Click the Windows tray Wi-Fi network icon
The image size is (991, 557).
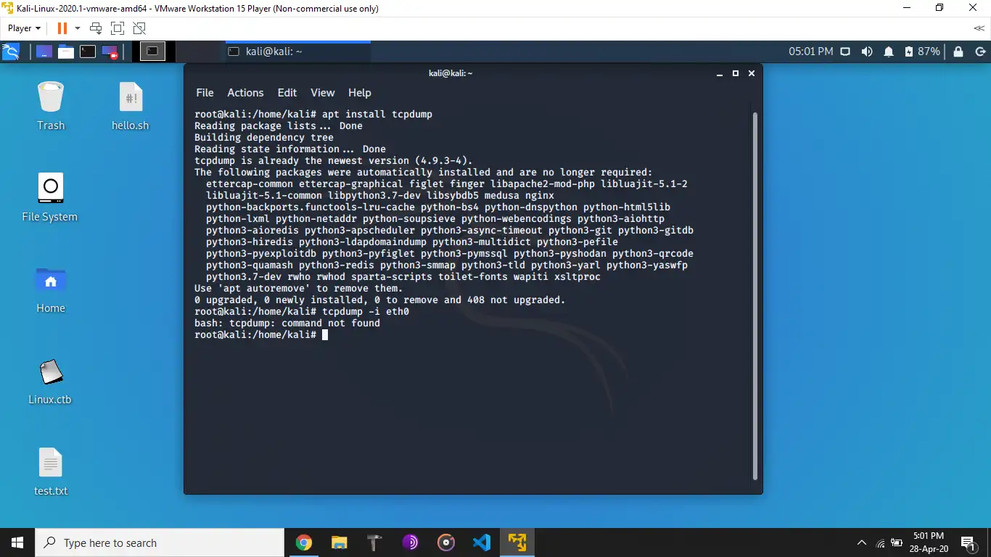pyautogui.click(x=881, y=542)
